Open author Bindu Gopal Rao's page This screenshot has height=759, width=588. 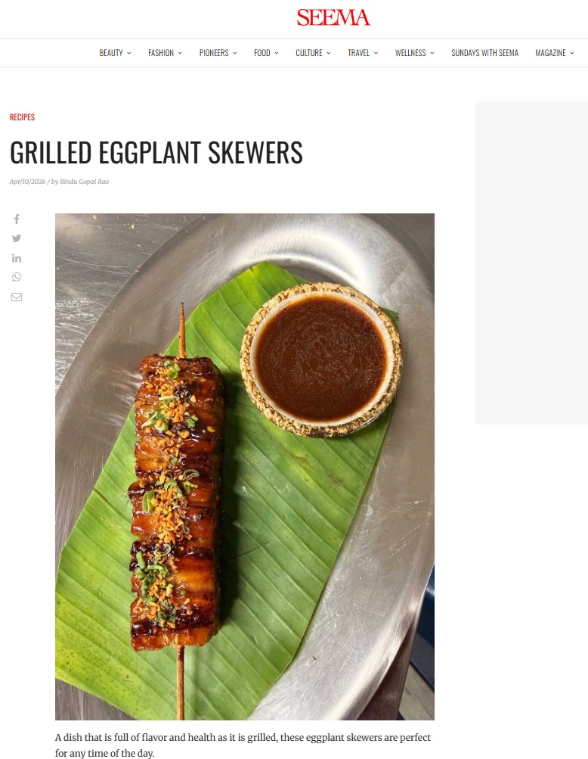85,182
